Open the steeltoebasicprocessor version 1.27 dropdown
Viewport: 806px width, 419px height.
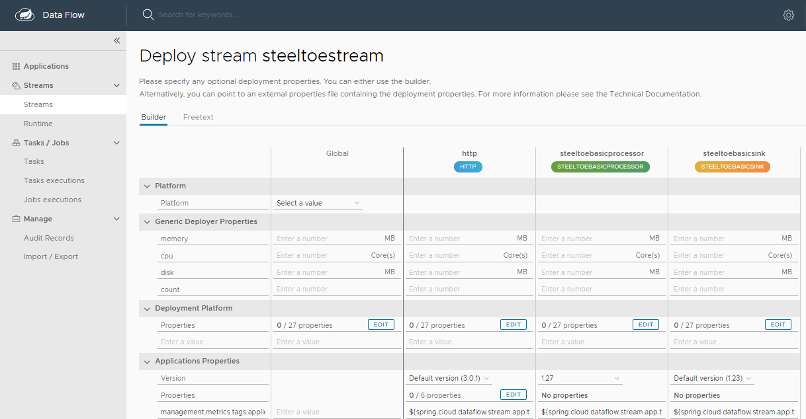[x=580, y=377]
